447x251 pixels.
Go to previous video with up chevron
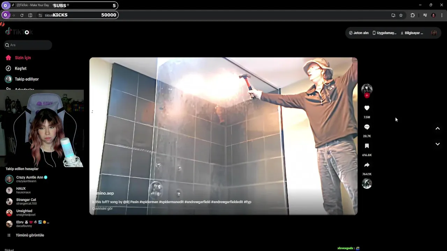438,128
